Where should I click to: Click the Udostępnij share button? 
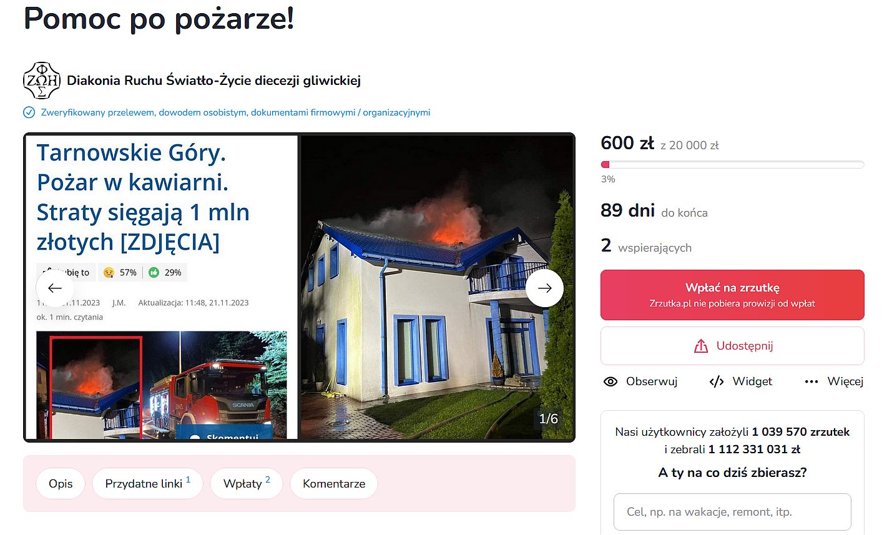(x=732, y=346)
